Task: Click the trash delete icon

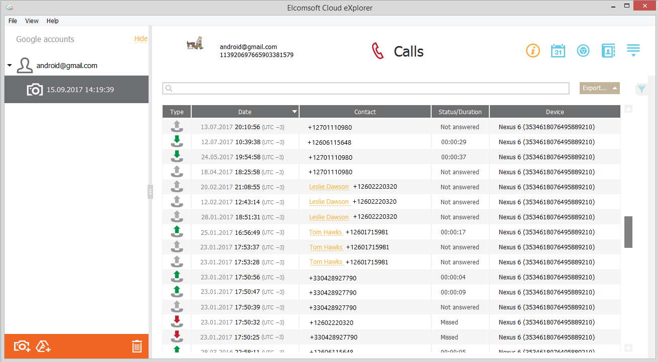Action: point(137,346)
